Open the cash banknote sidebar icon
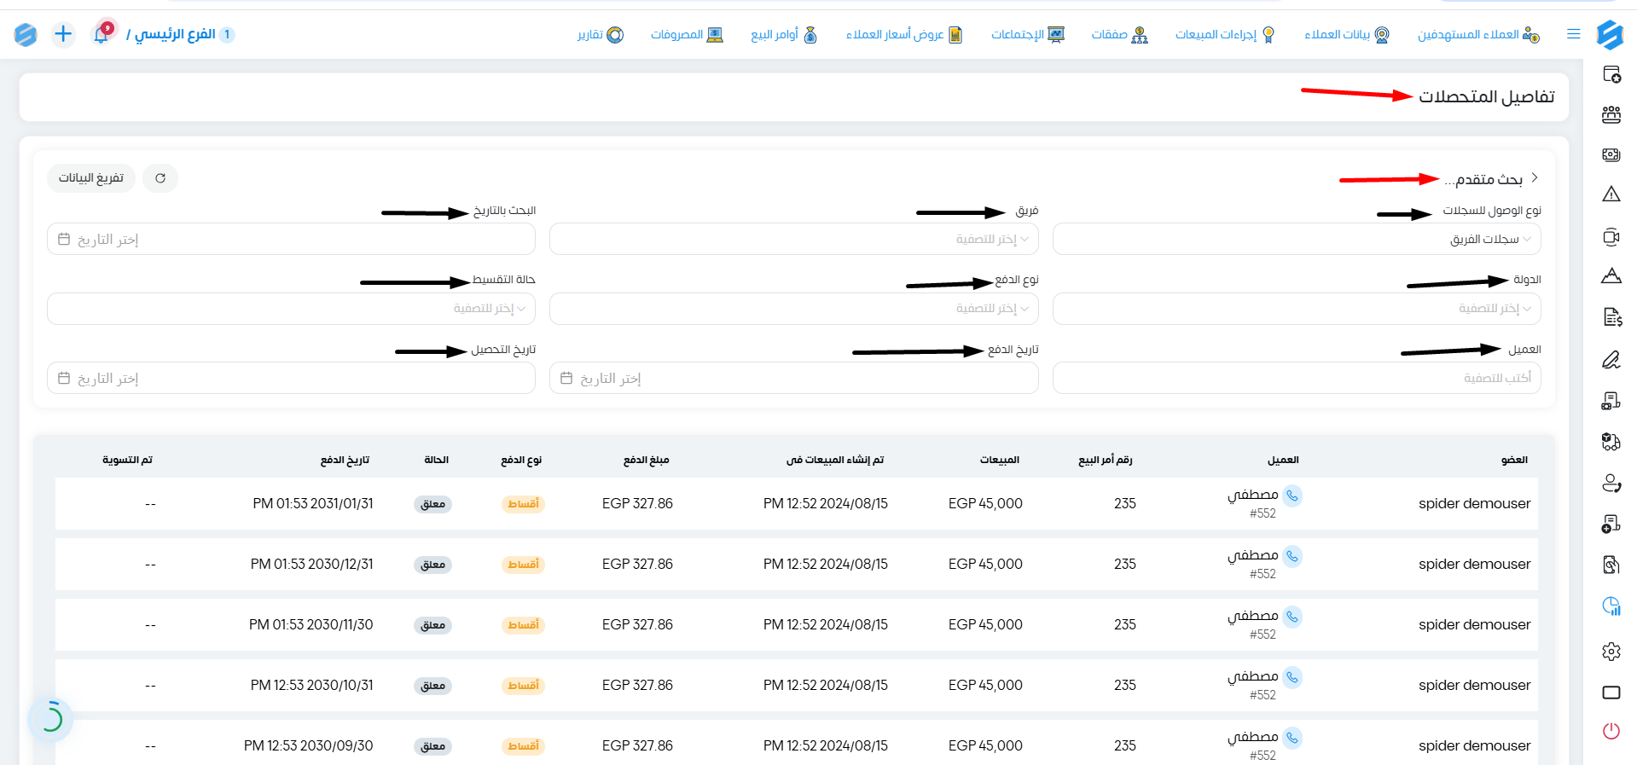 point(1611,154)
